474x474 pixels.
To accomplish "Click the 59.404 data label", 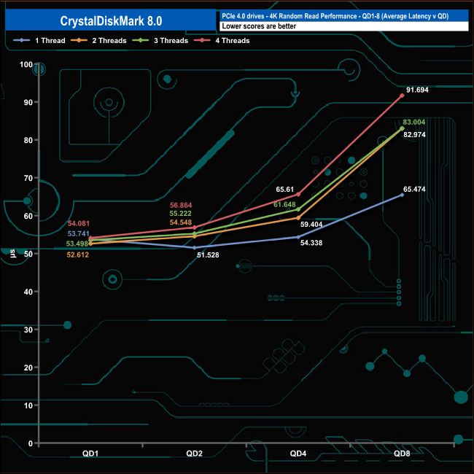I will pos(311,225).
